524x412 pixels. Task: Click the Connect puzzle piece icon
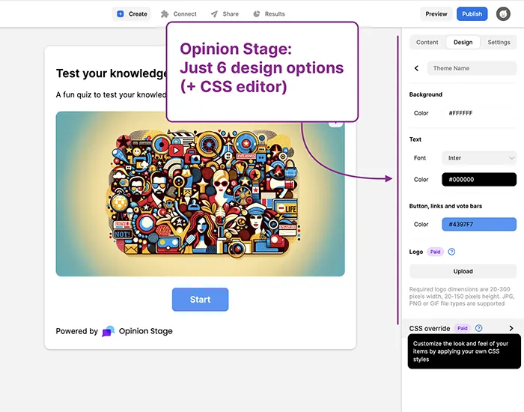pyautogui.click(x=165, y=14)
